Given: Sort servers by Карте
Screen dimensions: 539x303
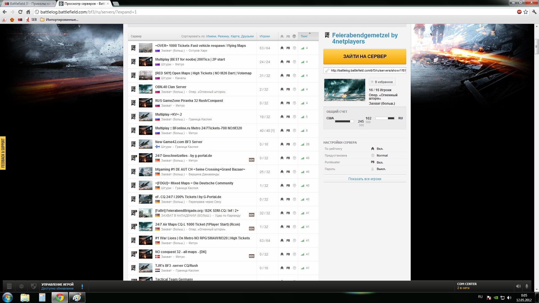Looking at the screenshot, I should 235,36.
